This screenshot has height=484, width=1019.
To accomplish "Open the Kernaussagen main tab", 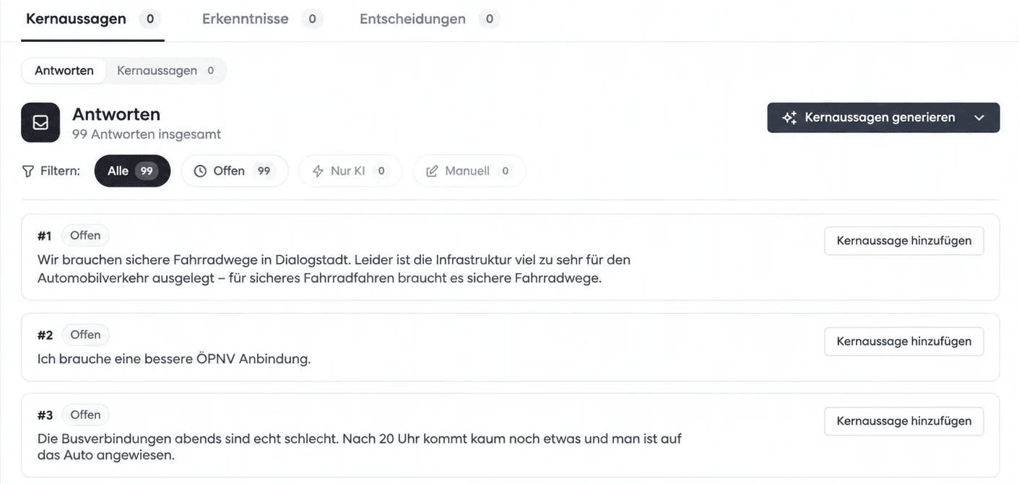I will click(92, 20).
